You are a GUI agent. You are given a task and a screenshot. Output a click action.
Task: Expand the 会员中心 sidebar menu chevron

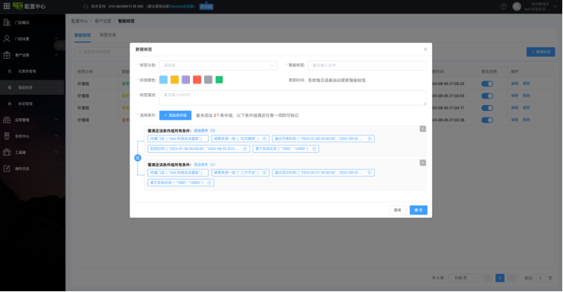57,136
